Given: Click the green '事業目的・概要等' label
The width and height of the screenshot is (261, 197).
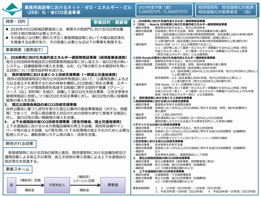Looking at the screenshot, I should tap(110, 23).
